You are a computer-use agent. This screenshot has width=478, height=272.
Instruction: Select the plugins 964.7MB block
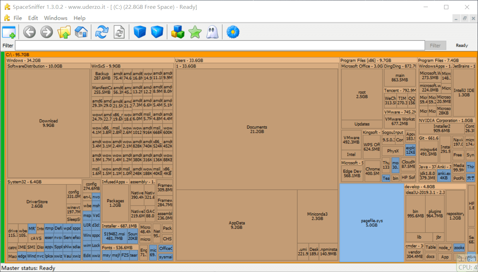coord(434,214)
